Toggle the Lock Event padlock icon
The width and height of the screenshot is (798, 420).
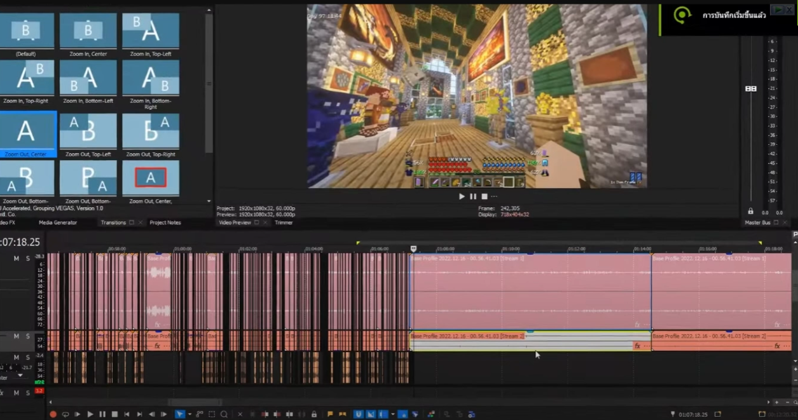tap(313, 414)
